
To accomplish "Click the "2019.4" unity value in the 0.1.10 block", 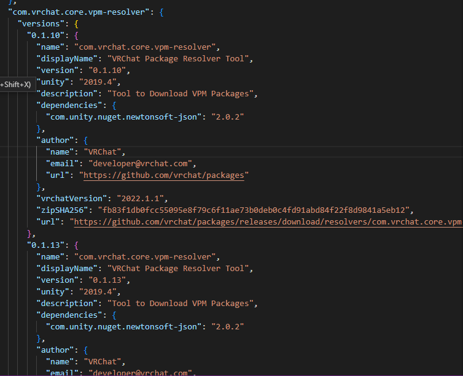I will click(x=98, y=82).
